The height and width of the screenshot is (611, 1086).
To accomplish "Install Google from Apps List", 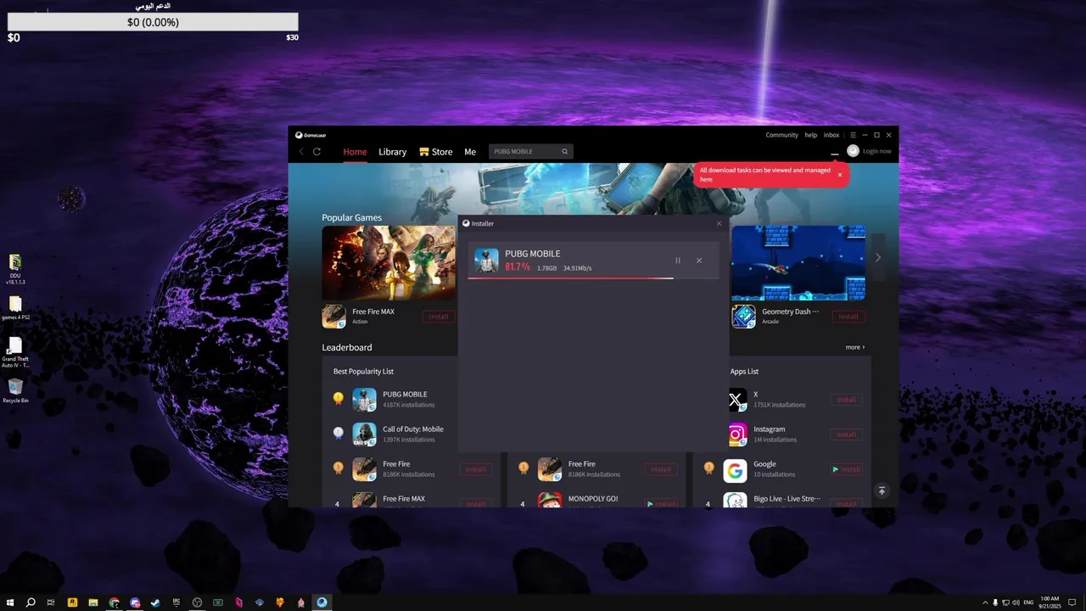I will point(847,469).
